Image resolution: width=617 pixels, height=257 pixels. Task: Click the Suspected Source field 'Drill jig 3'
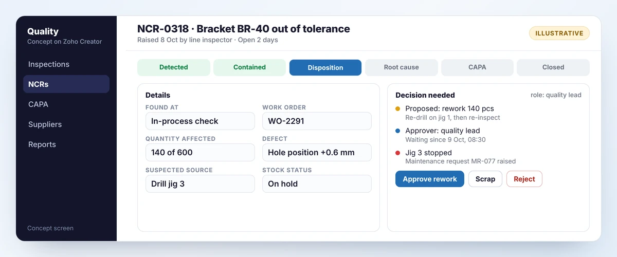point(200,184)
